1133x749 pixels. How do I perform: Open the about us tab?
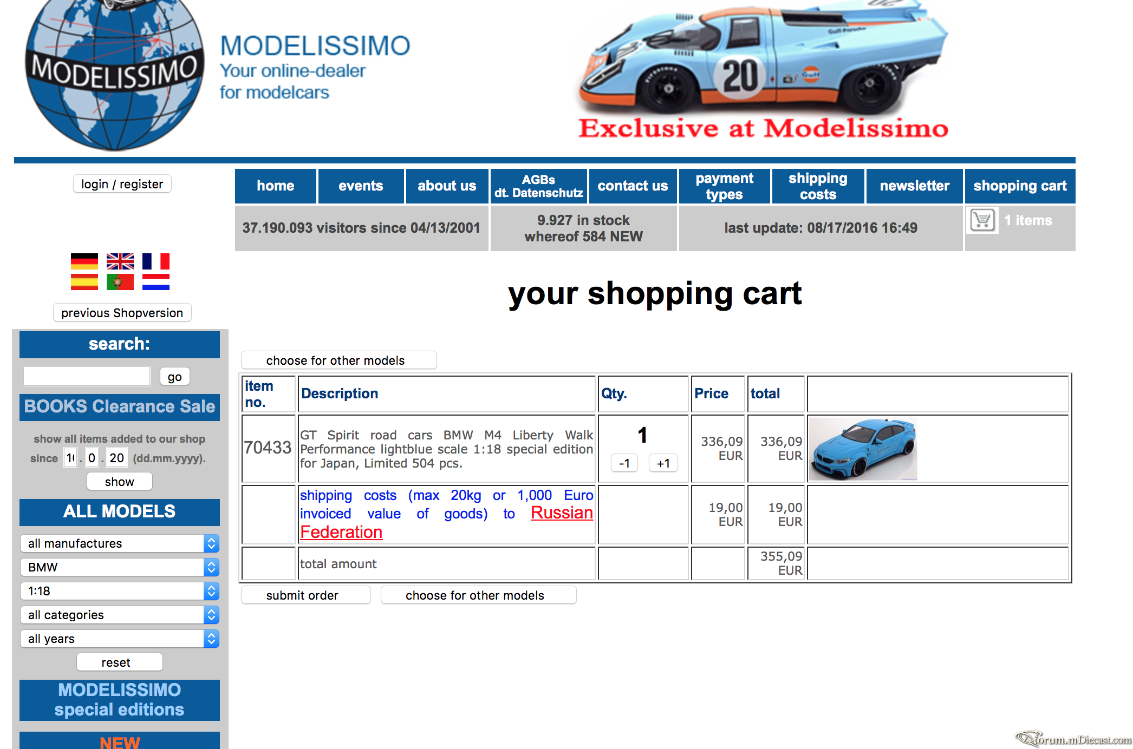pos(447,186)
